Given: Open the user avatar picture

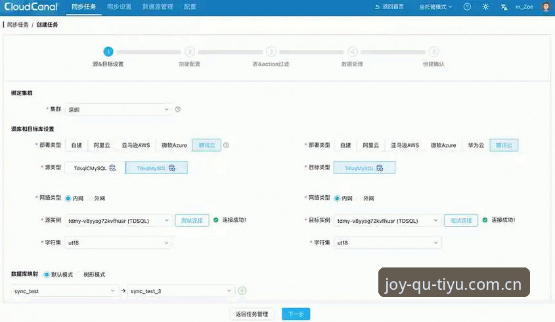Looking at the screenshot, I should pyautogui.click(x=546, y=7).
